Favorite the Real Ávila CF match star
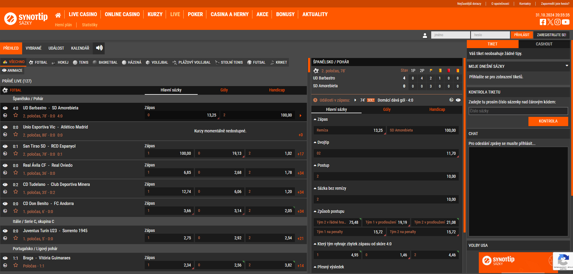This screenshot has height=274, width=573. [x=16, y=173]
